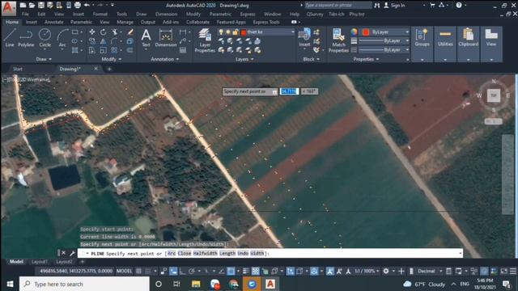
Task: Select the Arc tool
Action: point(62,38)
